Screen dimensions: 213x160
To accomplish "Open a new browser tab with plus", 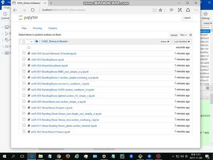I will [x=51, y=3].
